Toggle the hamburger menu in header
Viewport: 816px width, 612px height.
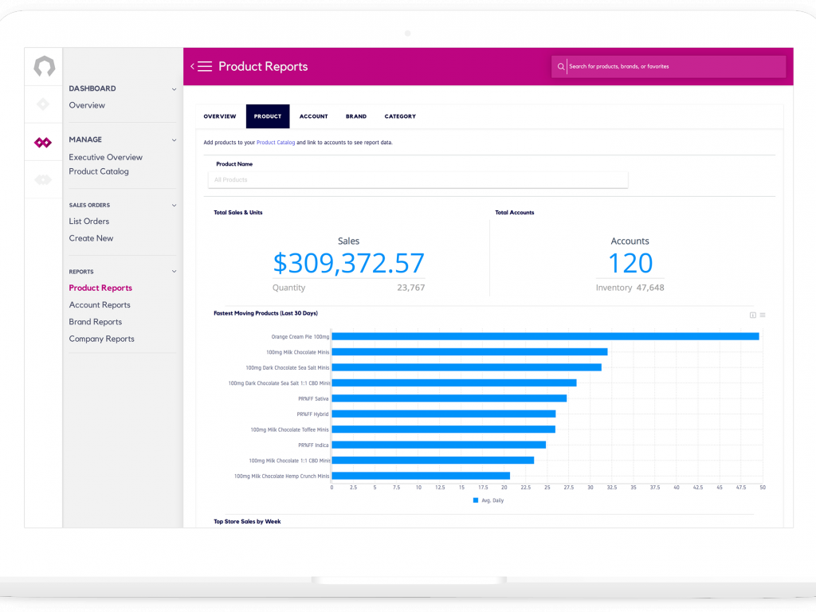(205, 67)
